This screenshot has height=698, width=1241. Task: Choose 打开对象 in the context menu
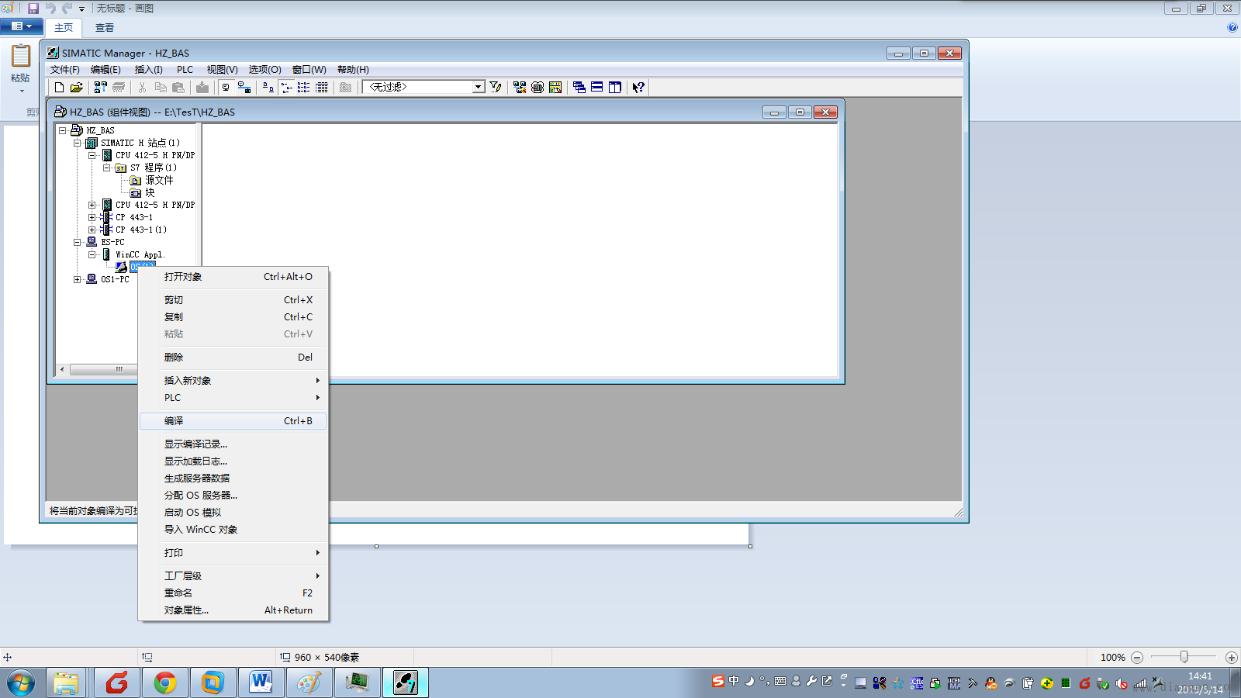point(233,277)
